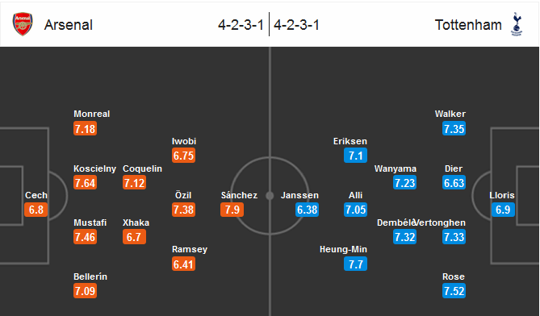The image size is (540, 316).
Task: Click Walker player name
Action: 450,114
